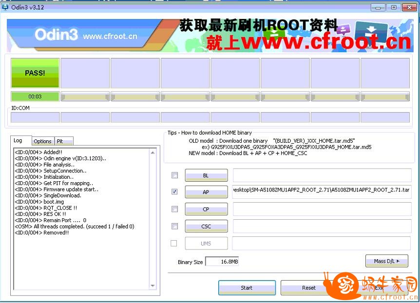The width and height of the screenshot is (420, 303).
Task: Click the CP file button
Action: [x=206, y=209]
